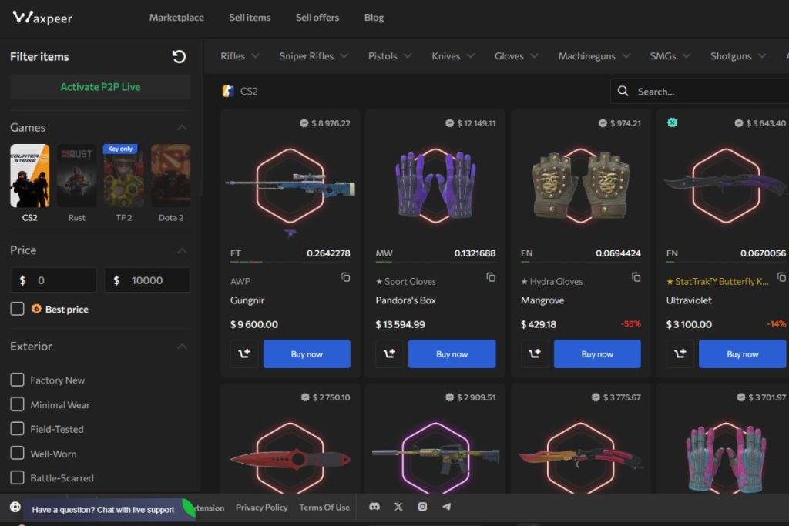Open the Pistols category dropdown
This screenshot has width=789, height=526.
(x=390, y=55)
